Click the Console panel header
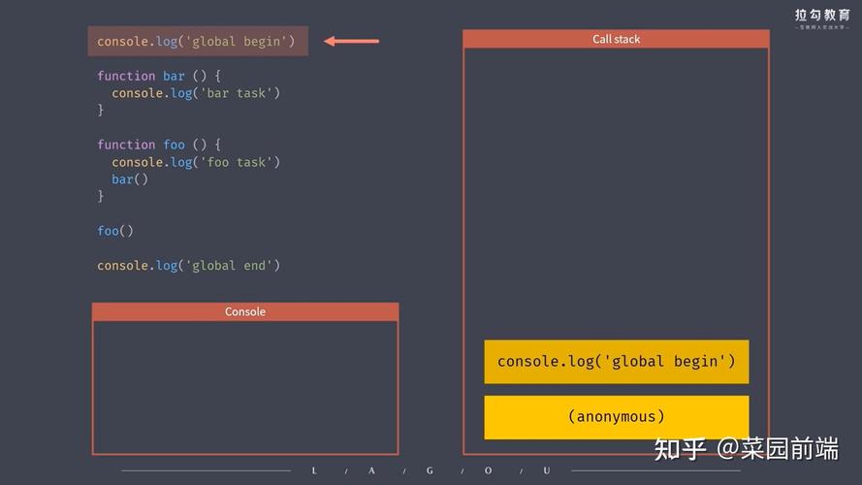Image resolution: width=862 pixels, height=485 pixels. pyautogui.click(x=245, y=311)
